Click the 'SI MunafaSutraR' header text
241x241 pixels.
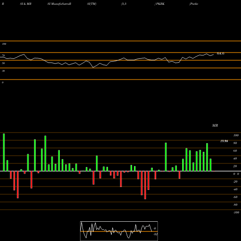pos(59,4)
